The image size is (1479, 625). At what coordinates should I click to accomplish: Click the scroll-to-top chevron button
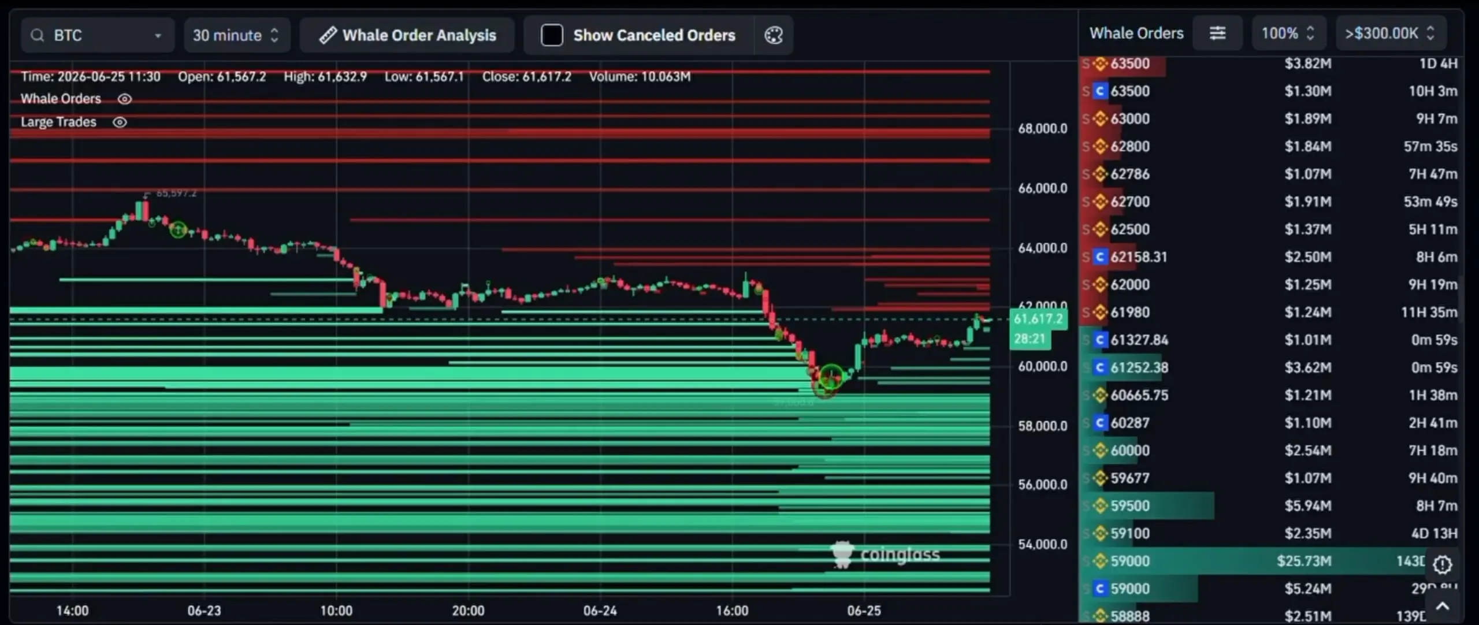(x=1443, y=607)
